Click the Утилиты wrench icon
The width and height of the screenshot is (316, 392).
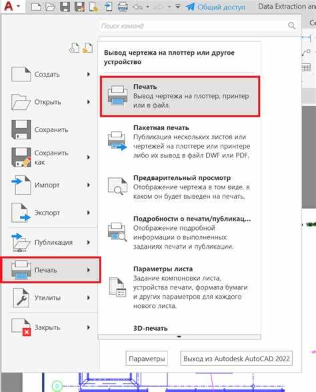pyautogui.click(x=21, y=297)
